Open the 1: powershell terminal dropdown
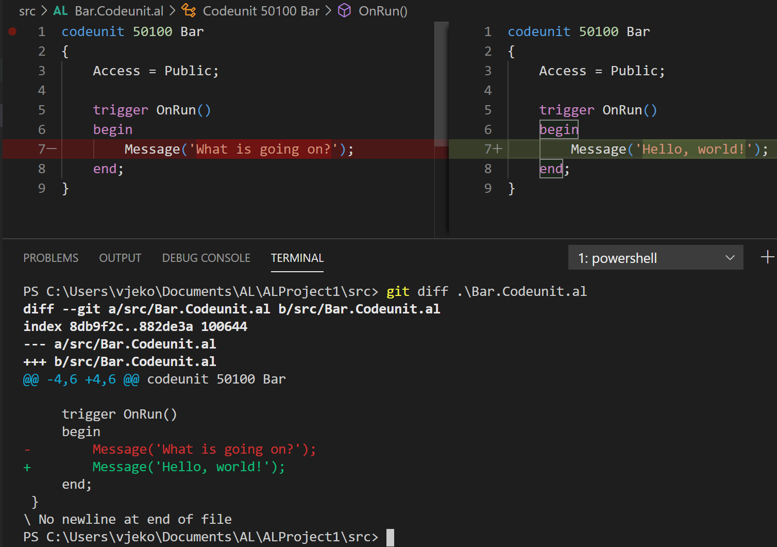 coord(654,257)
